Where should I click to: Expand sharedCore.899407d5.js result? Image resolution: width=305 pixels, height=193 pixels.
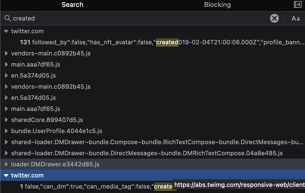[x=6, y=120]
